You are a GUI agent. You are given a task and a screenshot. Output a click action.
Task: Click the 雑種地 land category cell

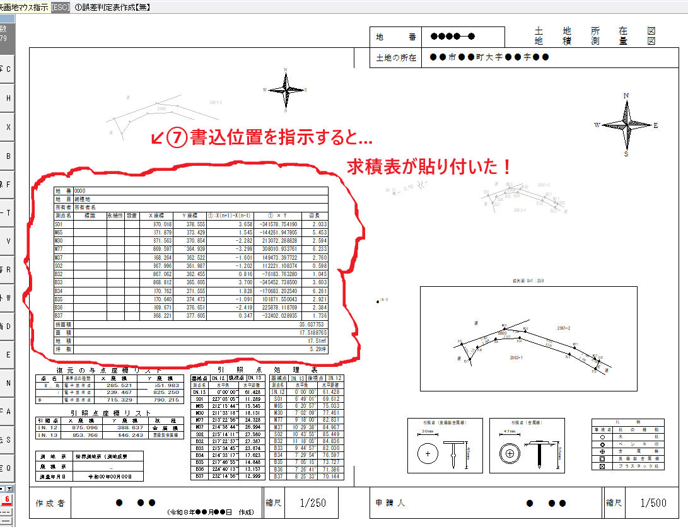pos(201,199)
